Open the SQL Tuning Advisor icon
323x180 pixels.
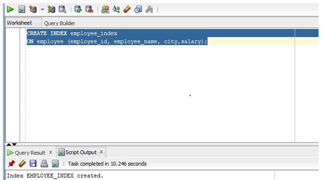[62, 9]
